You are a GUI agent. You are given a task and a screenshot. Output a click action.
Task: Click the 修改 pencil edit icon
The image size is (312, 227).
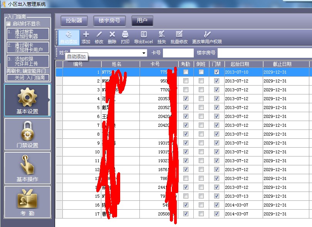[x=99, y=37]
